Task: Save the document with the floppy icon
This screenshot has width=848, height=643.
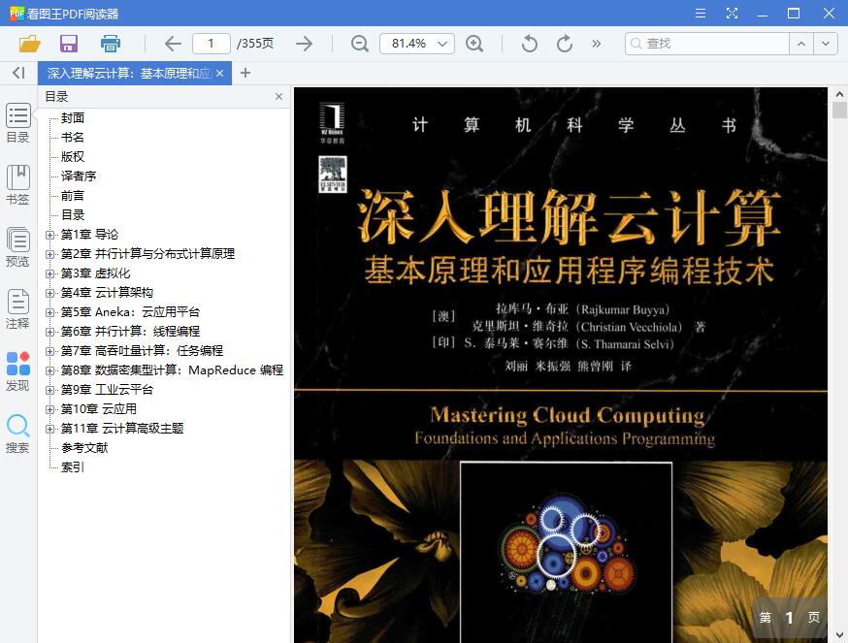Action: tap(69, 44)
